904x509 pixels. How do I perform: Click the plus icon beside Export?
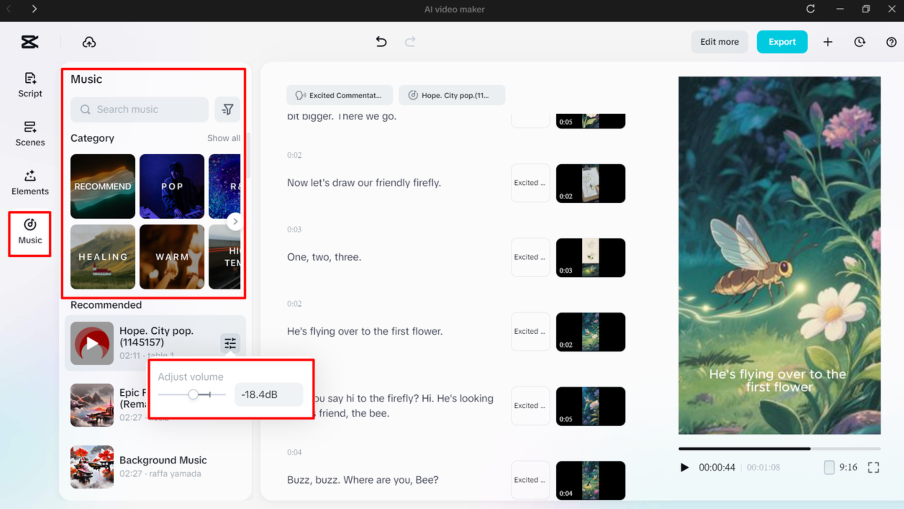828,42
